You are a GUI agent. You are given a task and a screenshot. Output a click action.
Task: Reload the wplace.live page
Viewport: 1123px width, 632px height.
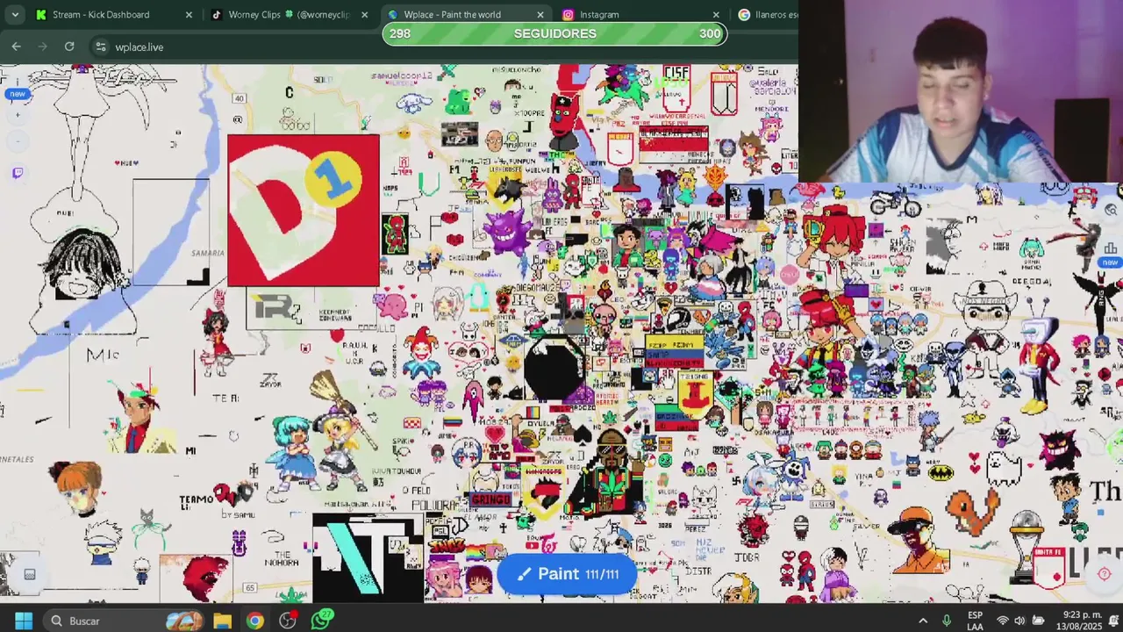[x=69, y=47]
